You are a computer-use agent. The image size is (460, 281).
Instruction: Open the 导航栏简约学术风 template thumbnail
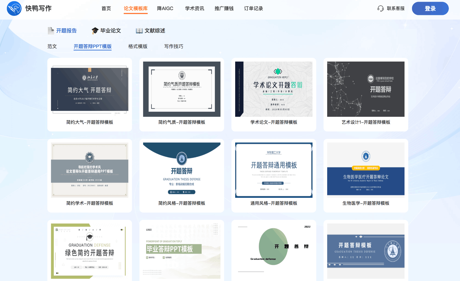coord(90,170)
